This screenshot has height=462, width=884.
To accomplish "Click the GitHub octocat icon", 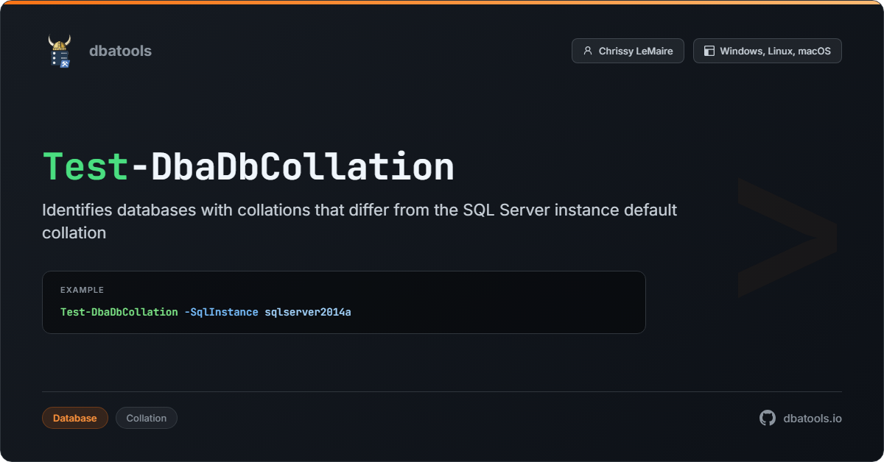I will point(768,418).
